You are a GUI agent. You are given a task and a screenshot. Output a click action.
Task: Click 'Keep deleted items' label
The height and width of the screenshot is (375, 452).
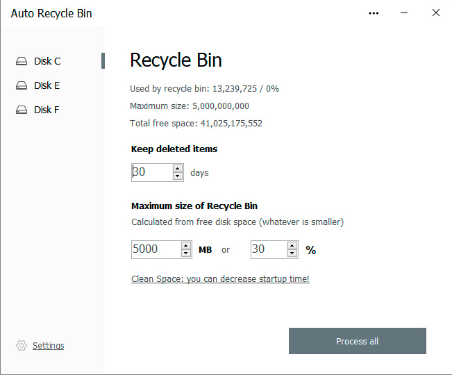[174, 149]
